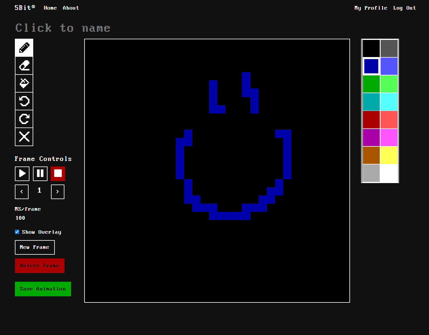Pause the animation playback
This screenshot has width=429, height=335.
[x=40, y=174]
